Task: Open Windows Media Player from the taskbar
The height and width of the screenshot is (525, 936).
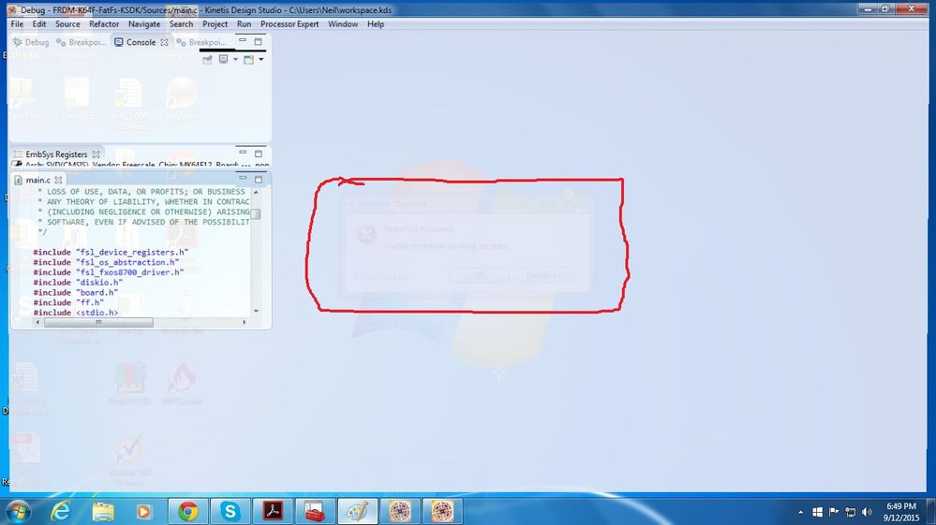Action: pos(144,511)
